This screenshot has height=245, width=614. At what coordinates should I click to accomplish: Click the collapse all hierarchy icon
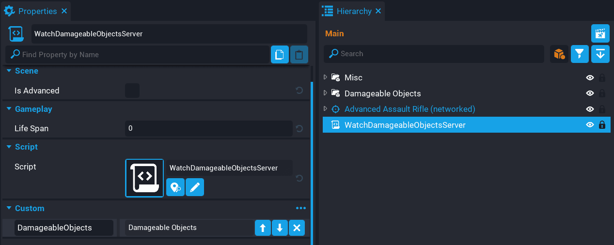(600, 54)
